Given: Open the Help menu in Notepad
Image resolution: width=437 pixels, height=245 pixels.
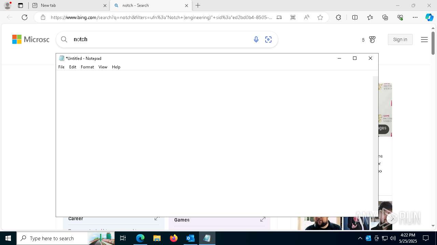Looking at the screenshot, I should [116, 67].
